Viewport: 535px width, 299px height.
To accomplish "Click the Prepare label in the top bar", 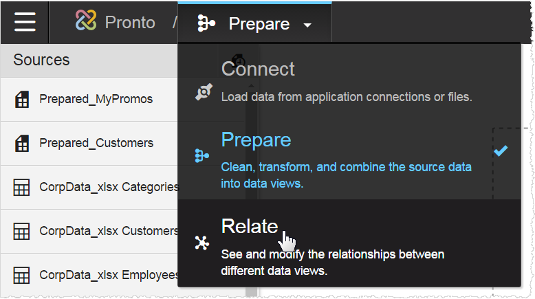I will (x=259, y=24).
